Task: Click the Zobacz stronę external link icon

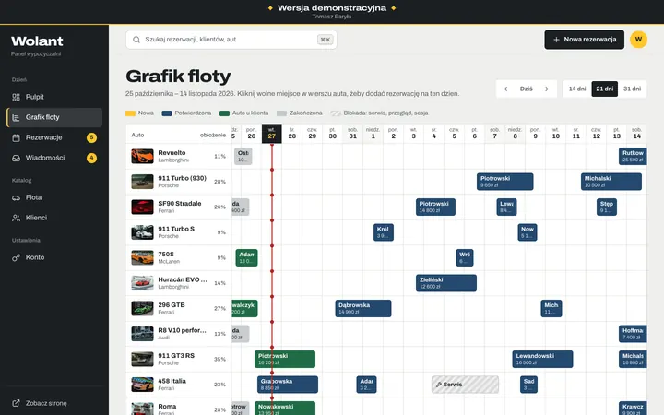Action: point(16,403)
